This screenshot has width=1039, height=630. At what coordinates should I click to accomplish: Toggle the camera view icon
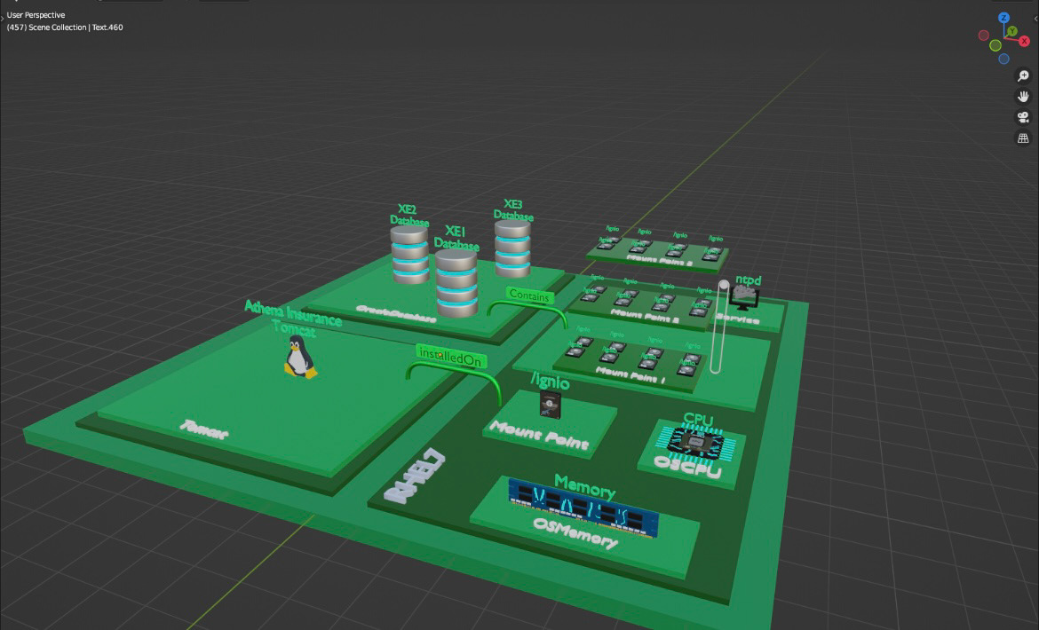click(x=1023, y=117)
